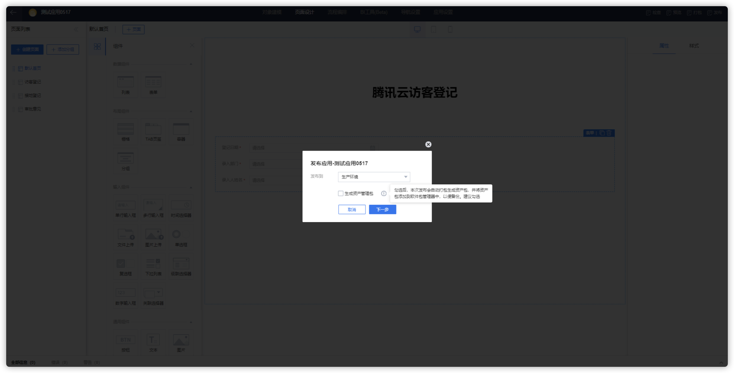The height and width of the screenshot is (373, 734).
Task: Open the 页面设计 tab
Action: click(304, 12)
